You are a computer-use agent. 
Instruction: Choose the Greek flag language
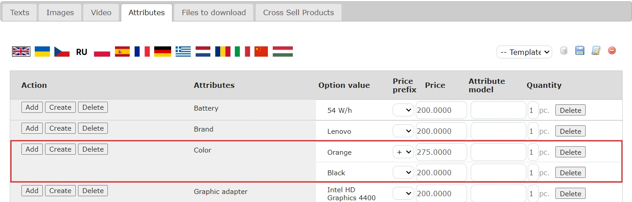click(x=183, y=52)
